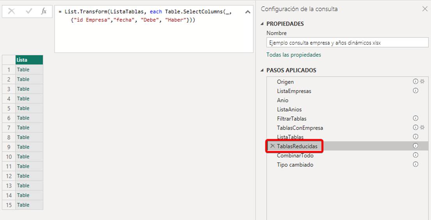Click the formula bar confirm checkmark icon

pos(29,11)
